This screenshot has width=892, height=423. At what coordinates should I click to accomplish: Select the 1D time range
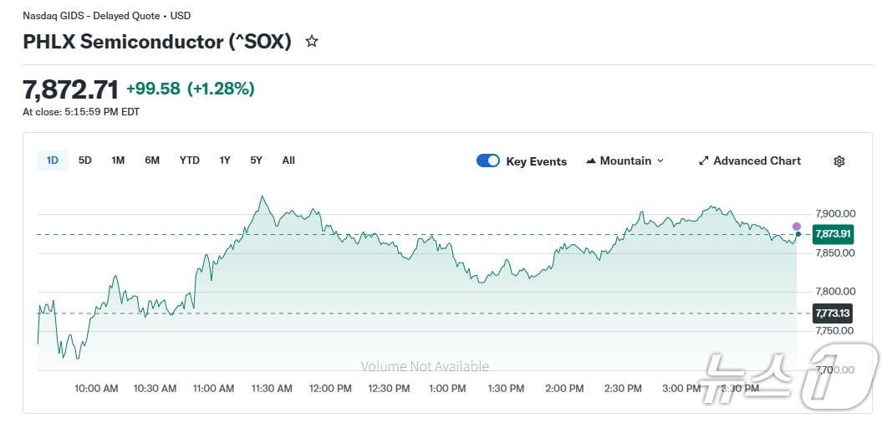(53, 161)
